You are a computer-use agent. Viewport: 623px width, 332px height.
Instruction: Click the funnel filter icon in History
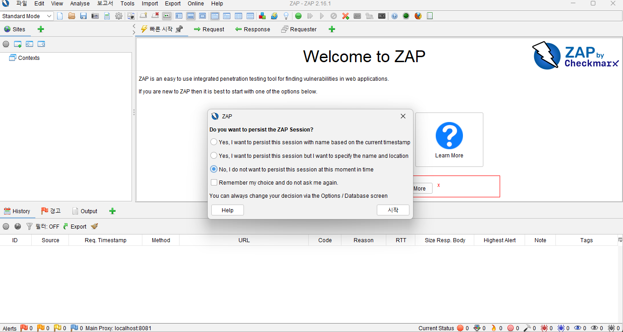coord(29,226)
